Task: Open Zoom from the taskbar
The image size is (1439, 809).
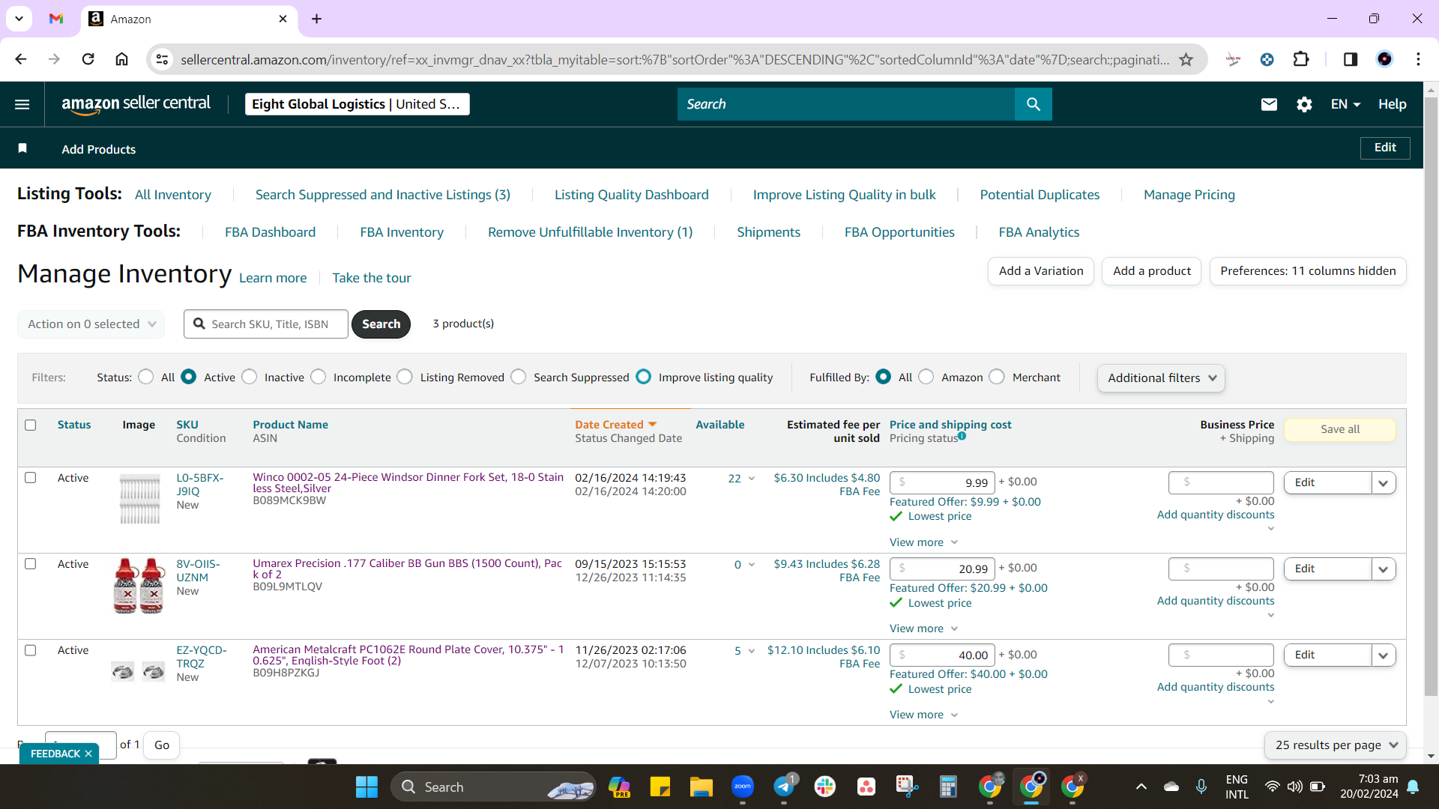Action: click(x=743, y=787)
